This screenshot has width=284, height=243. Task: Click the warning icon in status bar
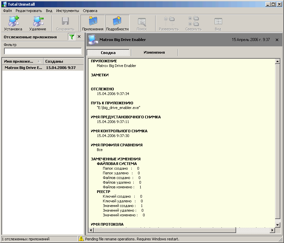[81, 239]
